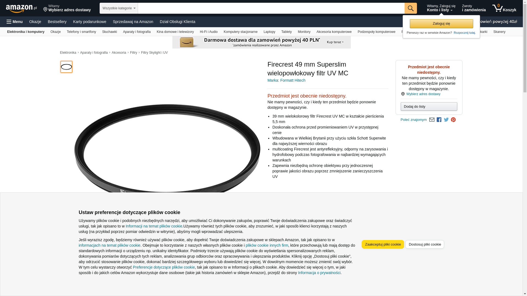Open the shopping cart Koszyk icon
Image resolution: width=527 pixels, height=296 pixels.
[504, 8]
